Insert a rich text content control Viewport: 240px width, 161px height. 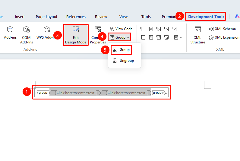click(143, 29)
